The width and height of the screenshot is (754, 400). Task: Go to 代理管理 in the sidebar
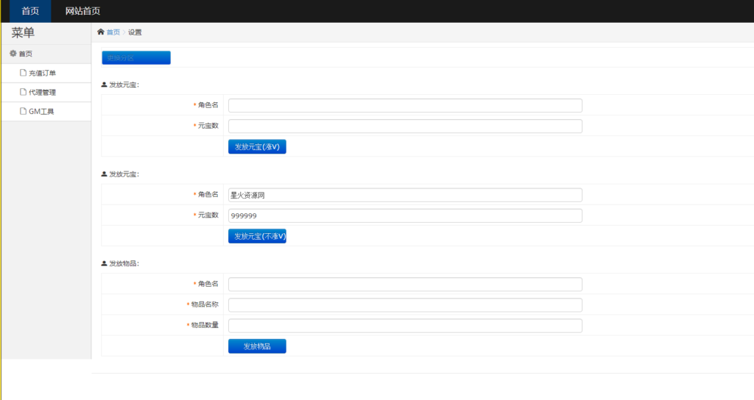point(42,92)
